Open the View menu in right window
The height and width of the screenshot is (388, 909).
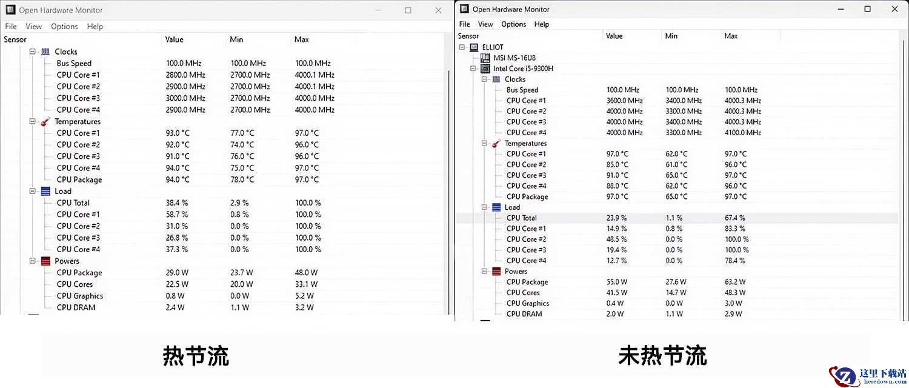(x=485, y=24)
